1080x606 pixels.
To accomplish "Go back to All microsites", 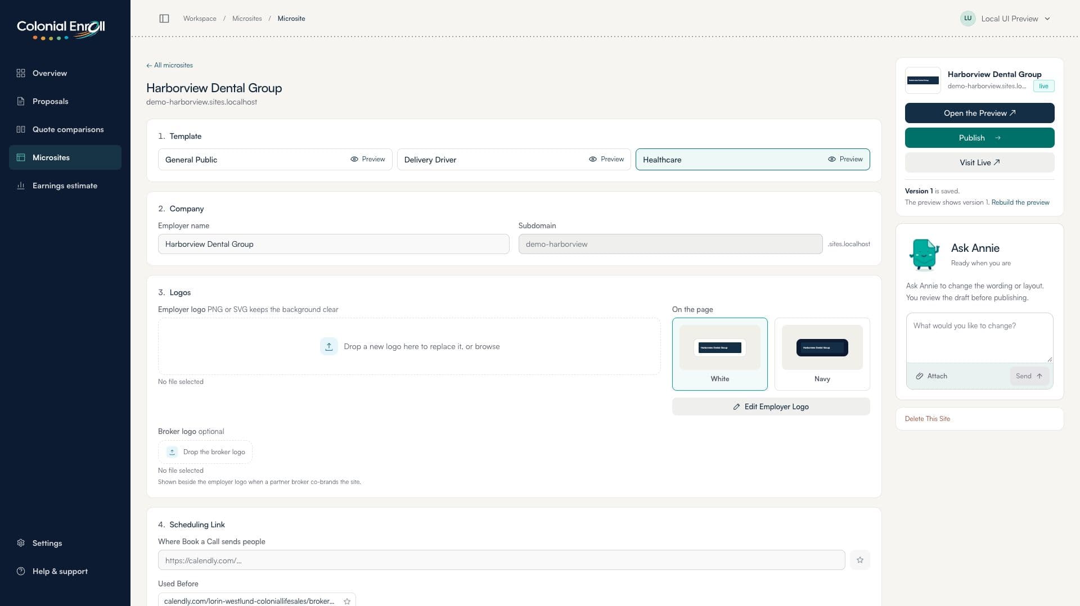I will pyautogui.click(x=169, y=65).
